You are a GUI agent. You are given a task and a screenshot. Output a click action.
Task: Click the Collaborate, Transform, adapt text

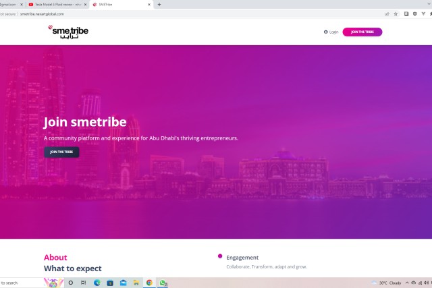[267, 267]
